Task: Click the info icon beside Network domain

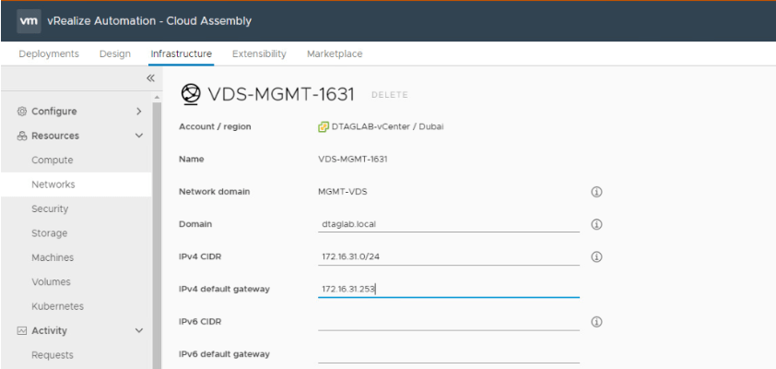Action: pyautogui.click(x=596, y=192)
